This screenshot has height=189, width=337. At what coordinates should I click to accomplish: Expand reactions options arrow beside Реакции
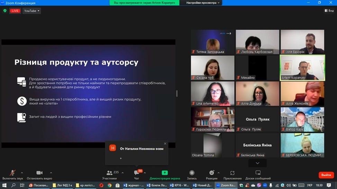pyautogui.click(x=219, y=173)
